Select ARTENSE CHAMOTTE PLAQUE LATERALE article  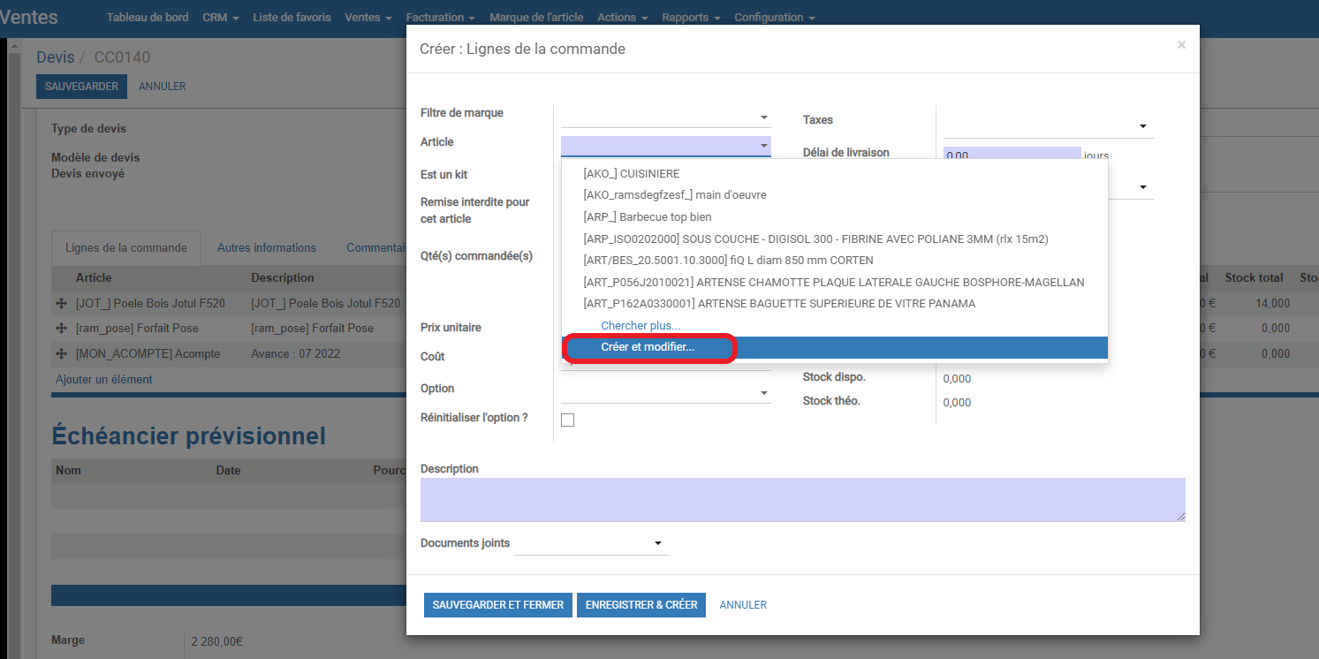click(x=835, y=282)
